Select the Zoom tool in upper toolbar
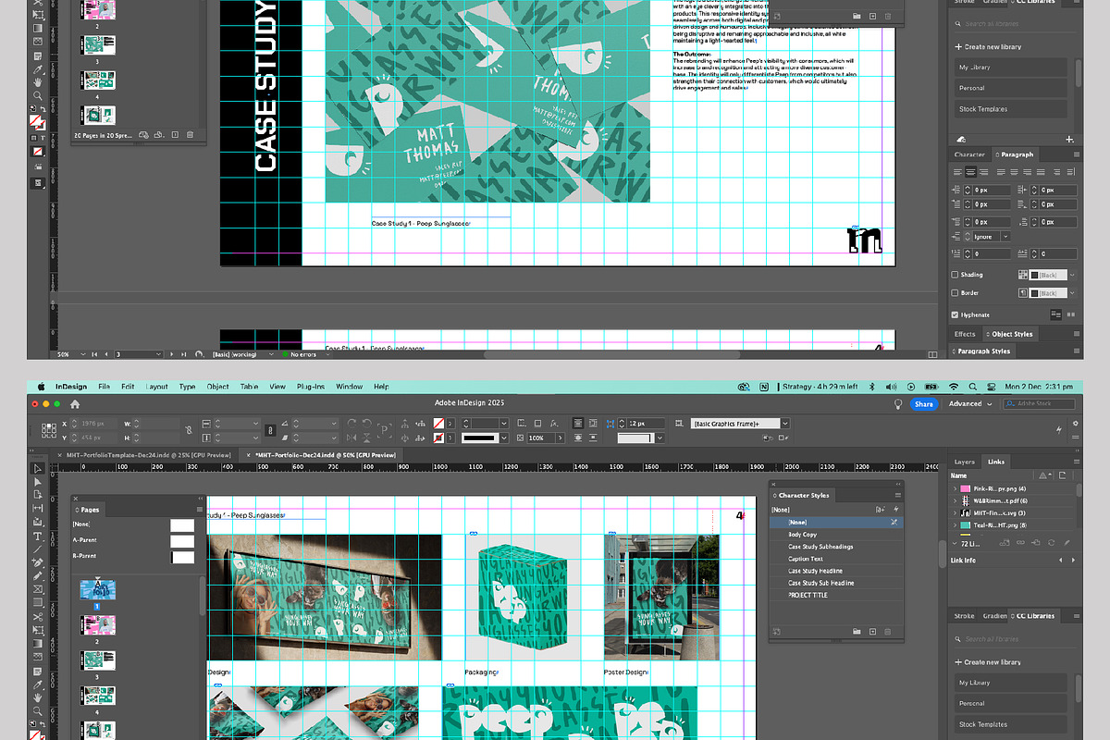 pyautogui.click(x=38, y=96)
